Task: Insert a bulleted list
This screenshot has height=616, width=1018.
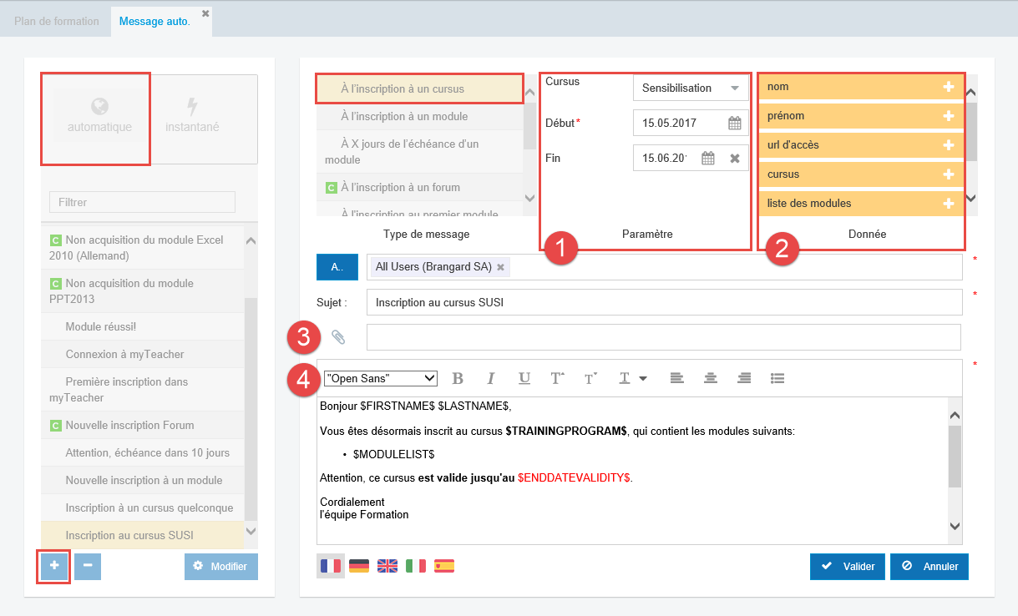Action: [777, 378]
